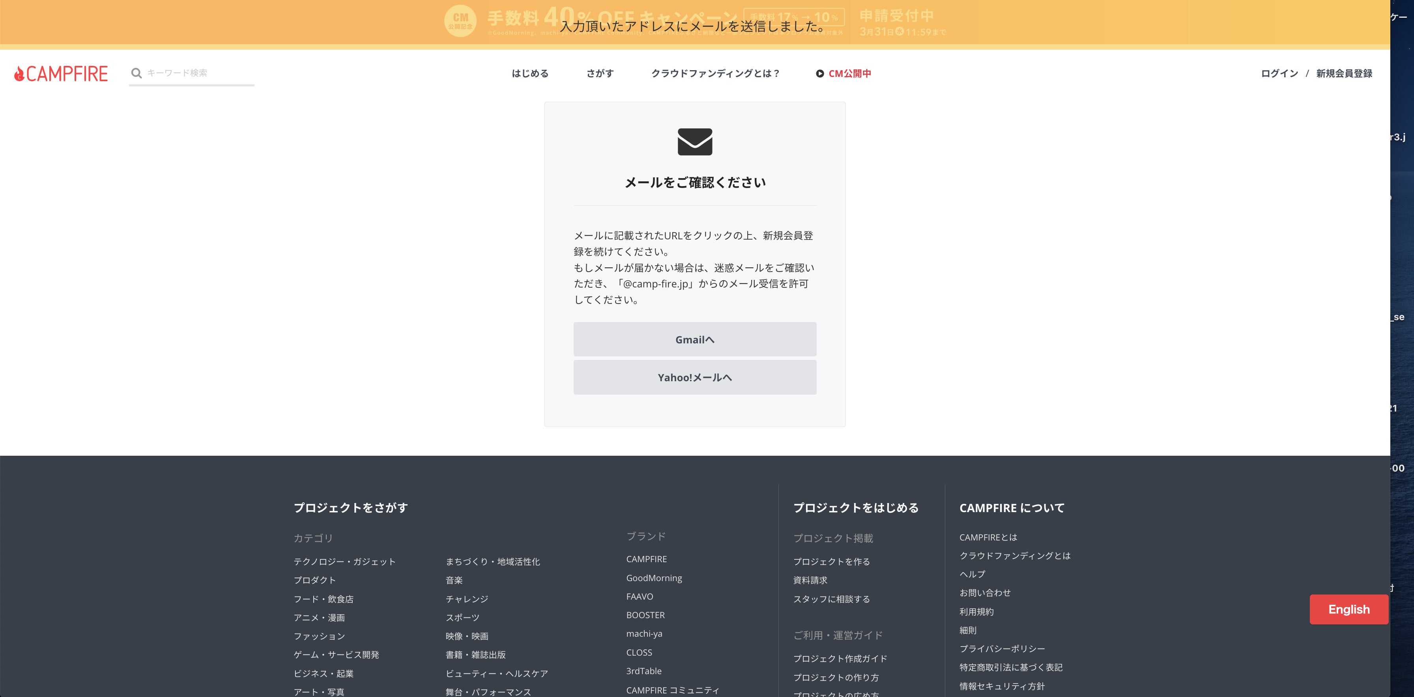The image size is (1414, 697).
Task: Click the ログイン link
Action: click(1279, 73)
